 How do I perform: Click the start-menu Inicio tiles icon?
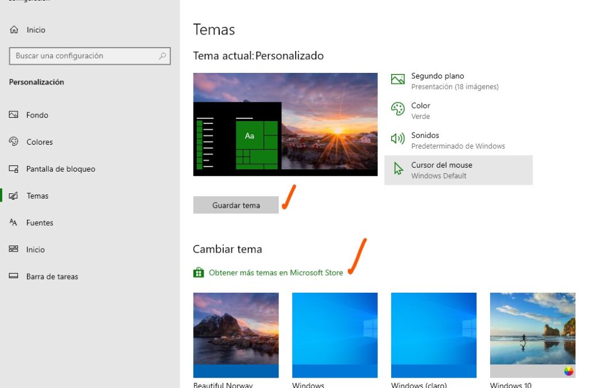click(x=14, y=249)
